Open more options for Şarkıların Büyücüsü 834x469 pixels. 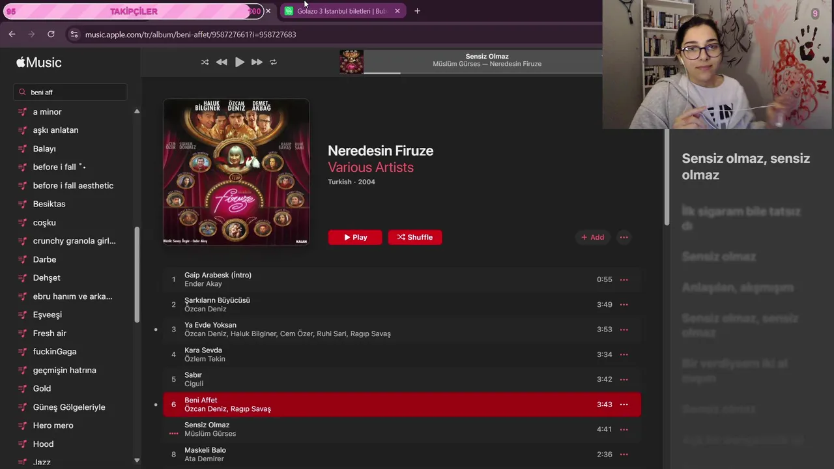point(624,304)
